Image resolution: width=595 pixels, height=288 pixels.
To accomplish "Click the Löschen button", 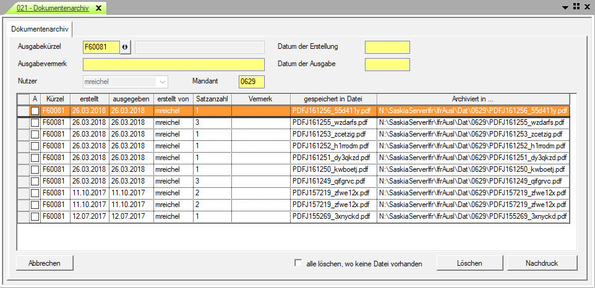I will pos(469,263).
